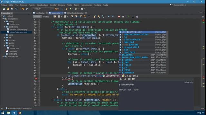The image size is (206, 115).
Task: Click the stop macro recording square icon
Action: 123,17
